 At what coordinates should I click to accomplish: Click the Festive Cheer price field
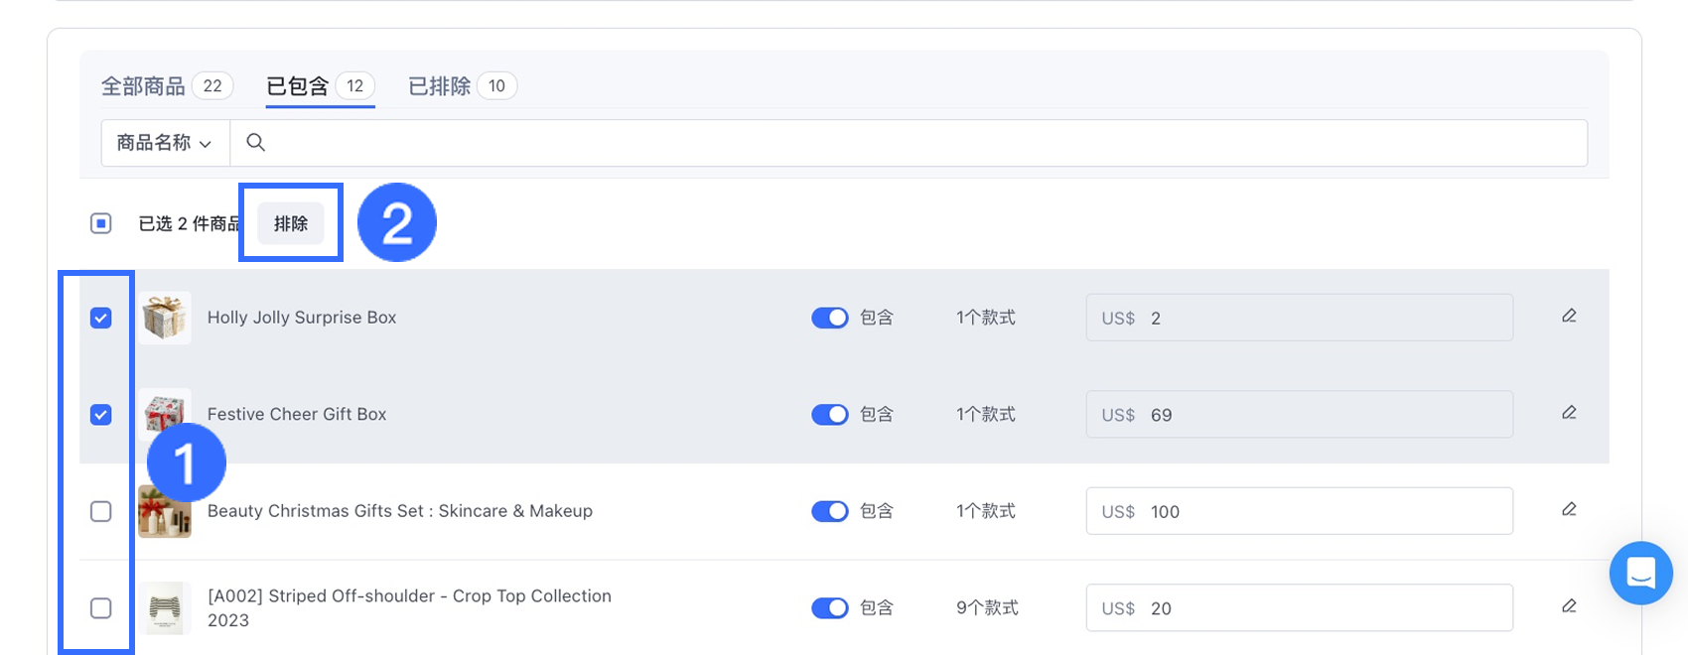pyautogui.click(x=1299, y=415)
